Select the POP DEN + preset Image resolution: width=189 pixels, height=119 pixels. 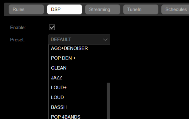tap(78, 58)
